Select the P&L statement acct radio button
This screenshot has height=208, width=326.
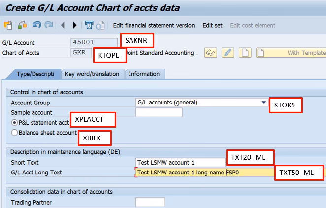[14, 123]
